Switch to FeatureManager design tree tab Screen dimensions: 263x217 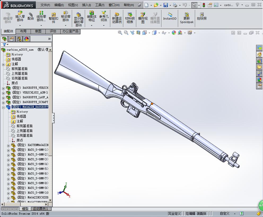coord(4,39)
